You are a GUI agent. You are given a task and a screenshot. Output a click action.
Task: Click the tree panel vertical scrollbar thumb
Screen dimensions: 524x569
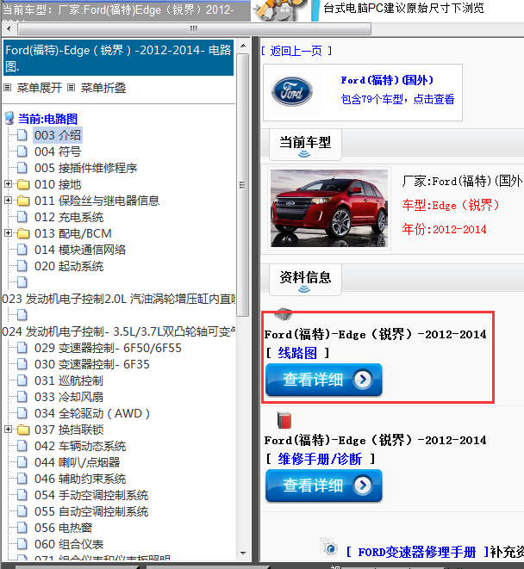(243, 184)
